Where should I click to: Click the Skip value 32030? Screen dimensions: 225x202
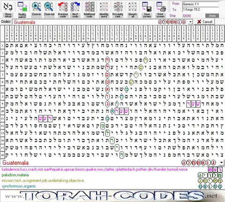pos(187,16)
